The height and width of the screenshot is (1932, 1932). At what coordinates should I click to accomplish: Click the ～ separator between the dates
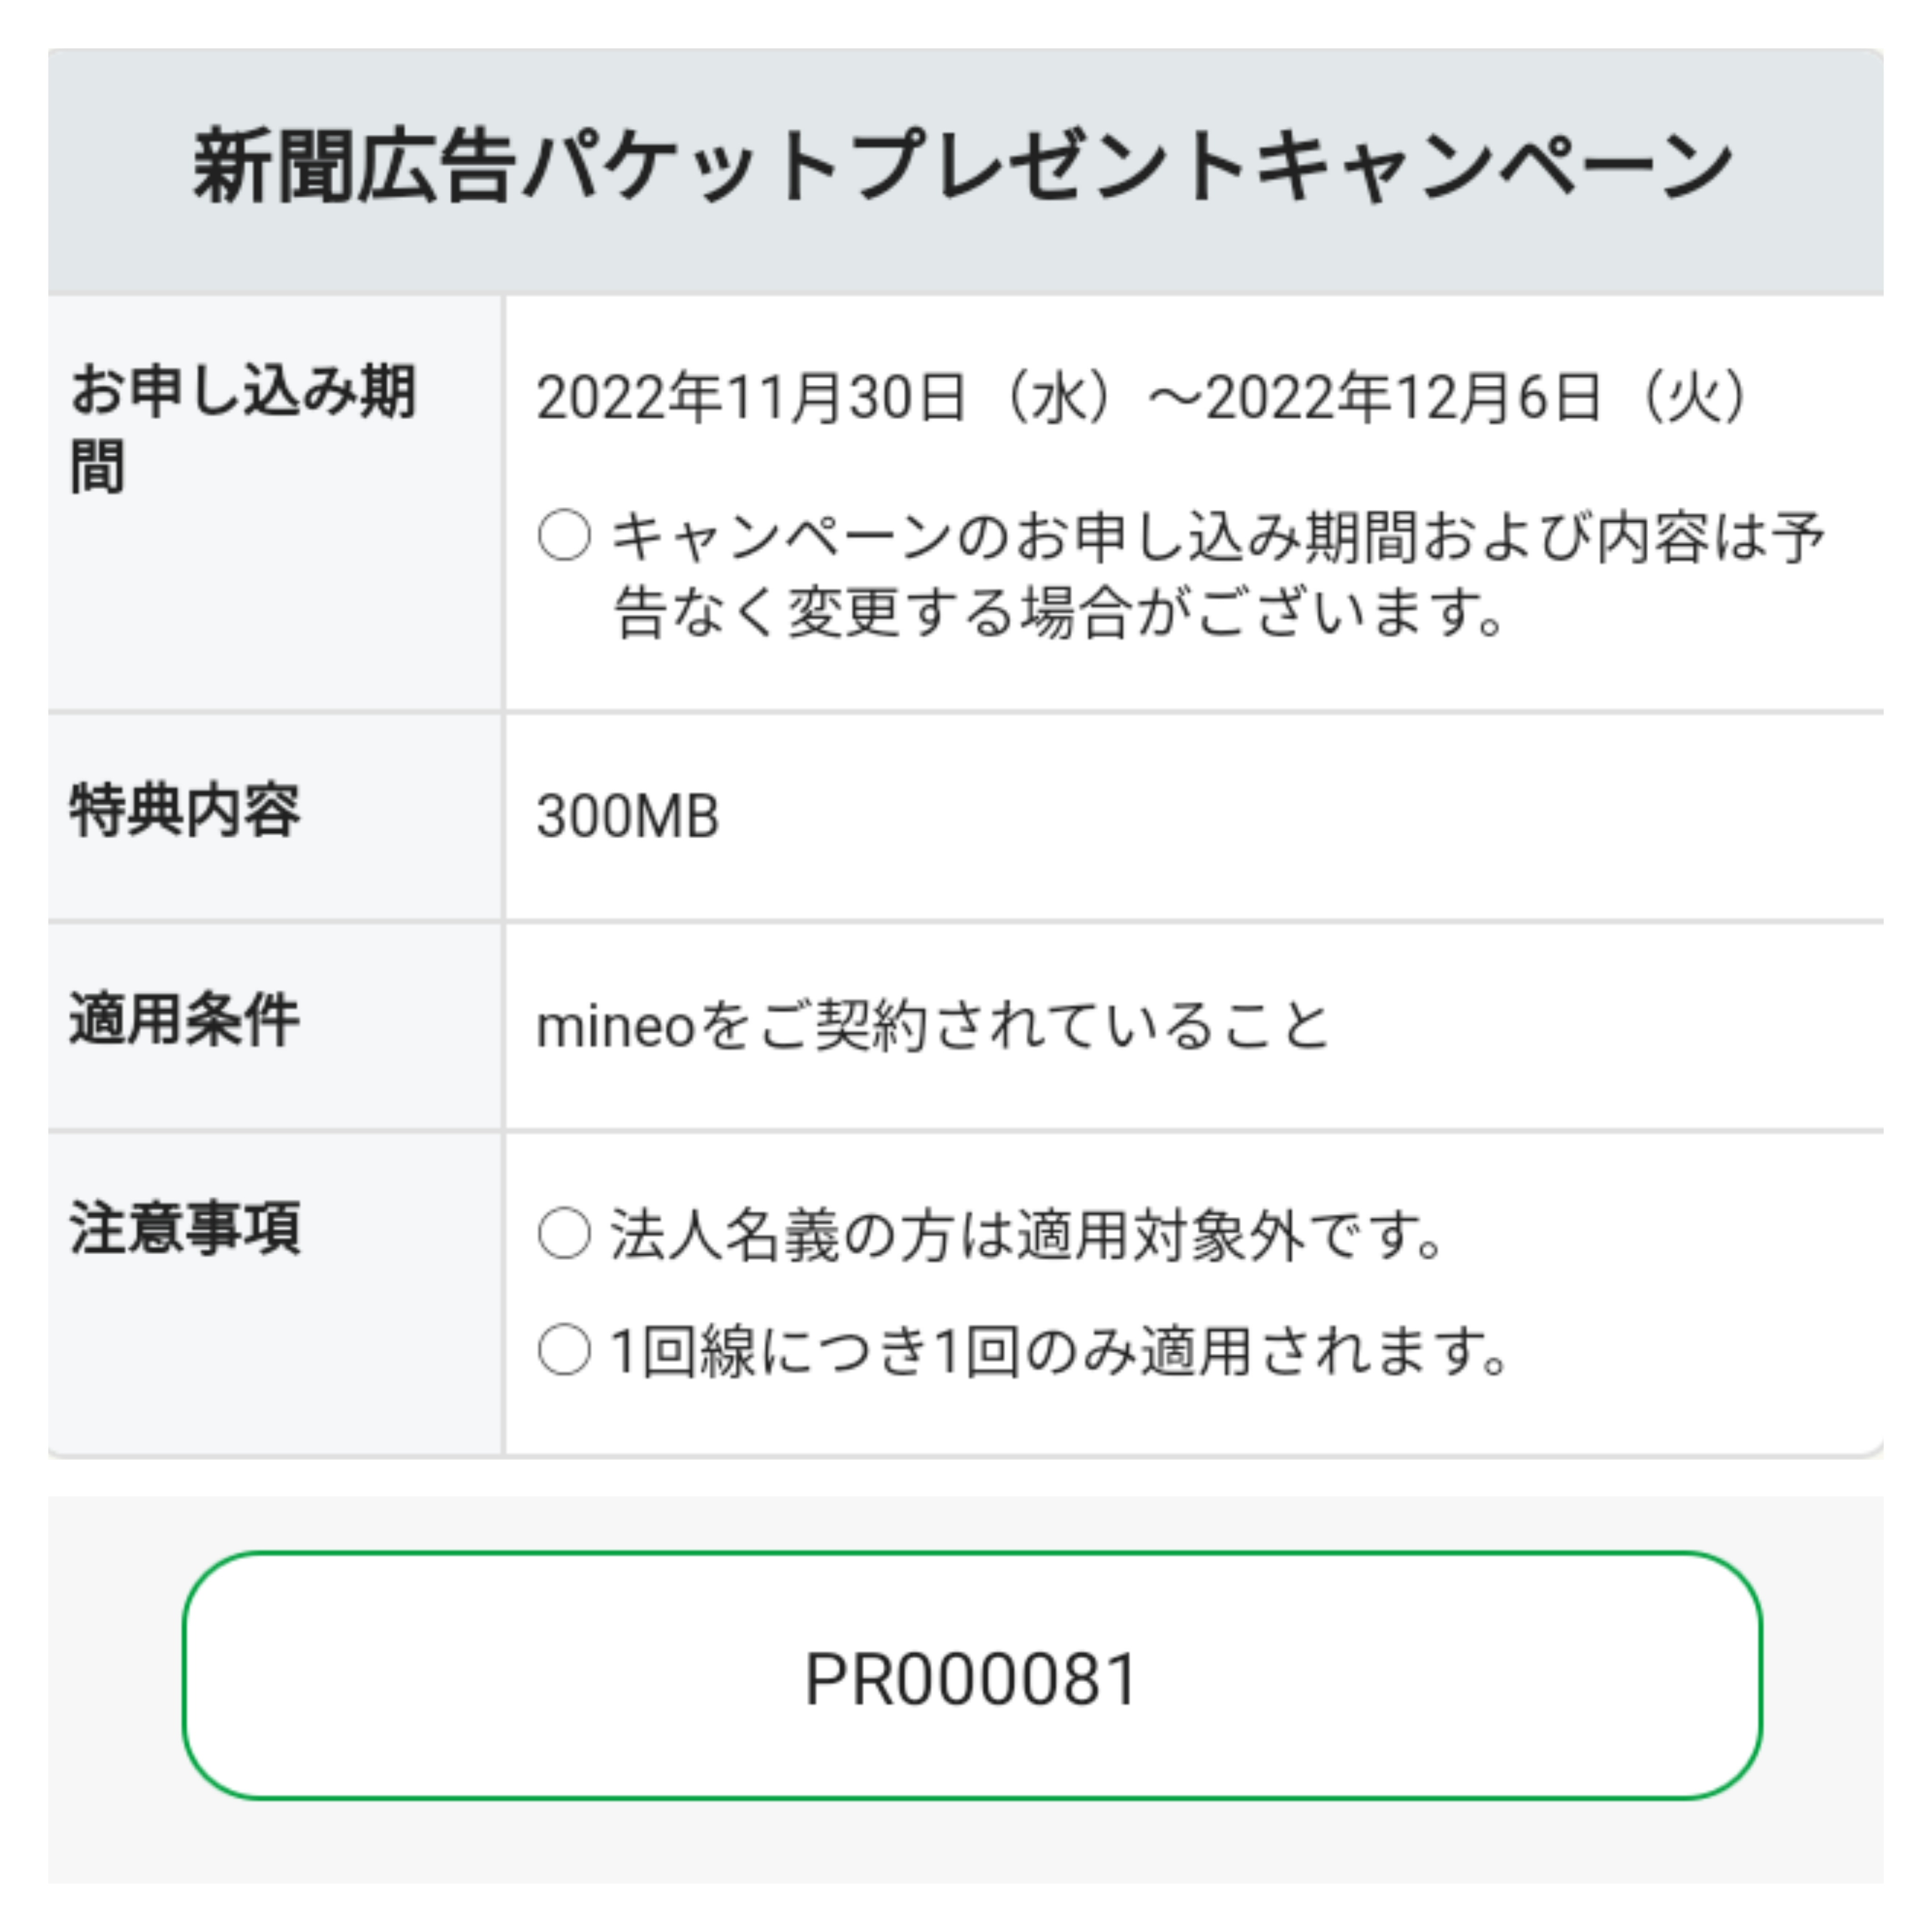[x=1176, y=397]
